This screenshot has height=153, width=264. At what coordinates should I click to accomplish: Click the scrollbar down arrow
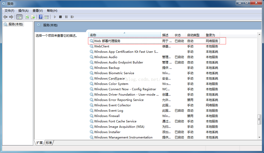point(259,137)
